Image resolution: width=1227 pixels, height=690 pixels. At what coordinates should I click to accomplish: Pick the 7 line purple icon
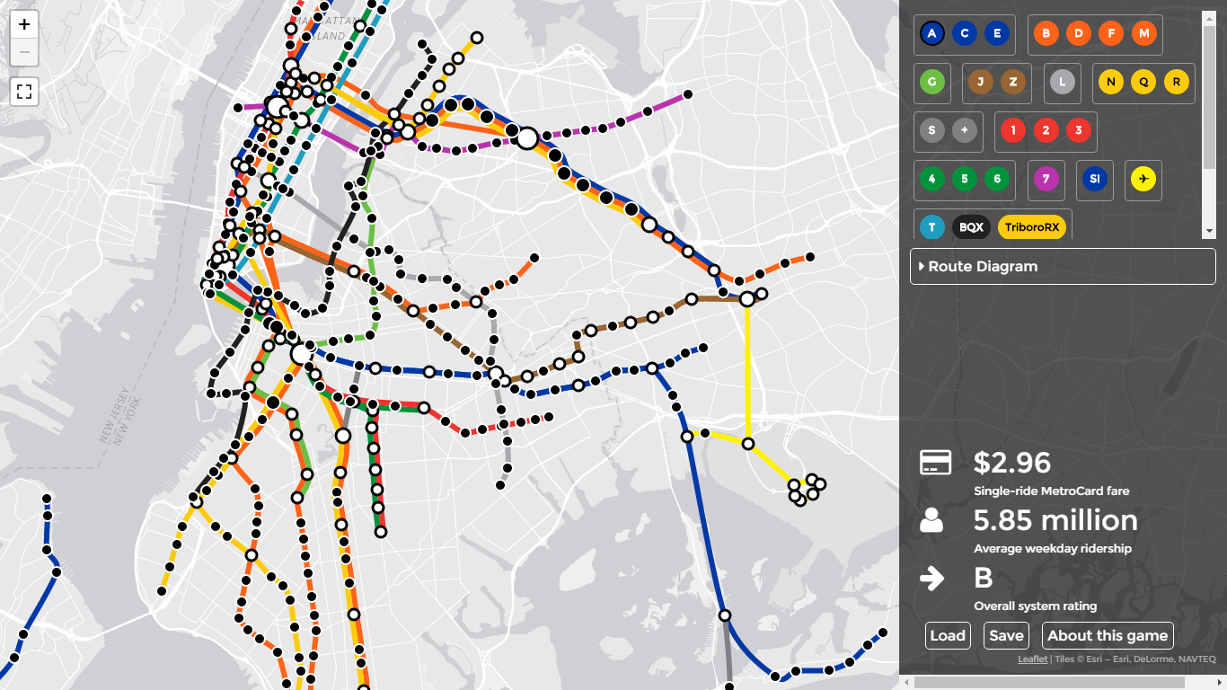(x=1046, y=180)
